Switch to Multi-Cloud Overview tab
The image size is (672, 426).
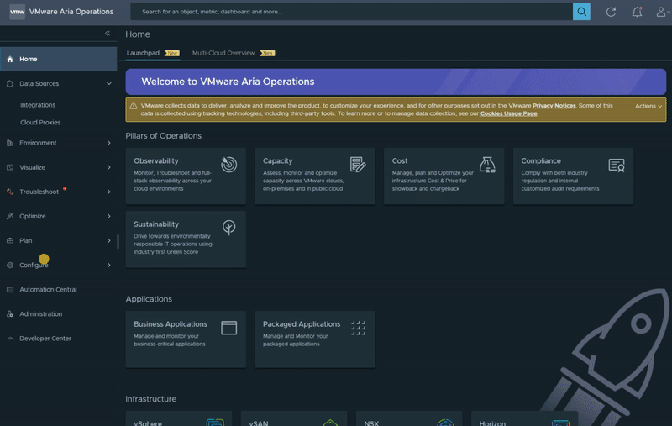tap(234, 53)
